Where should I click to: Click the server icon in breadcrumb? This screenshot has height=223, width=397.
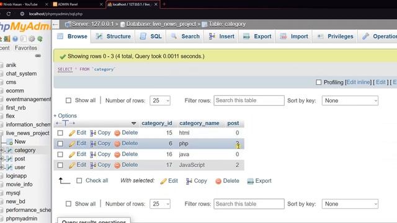(68, 24)
